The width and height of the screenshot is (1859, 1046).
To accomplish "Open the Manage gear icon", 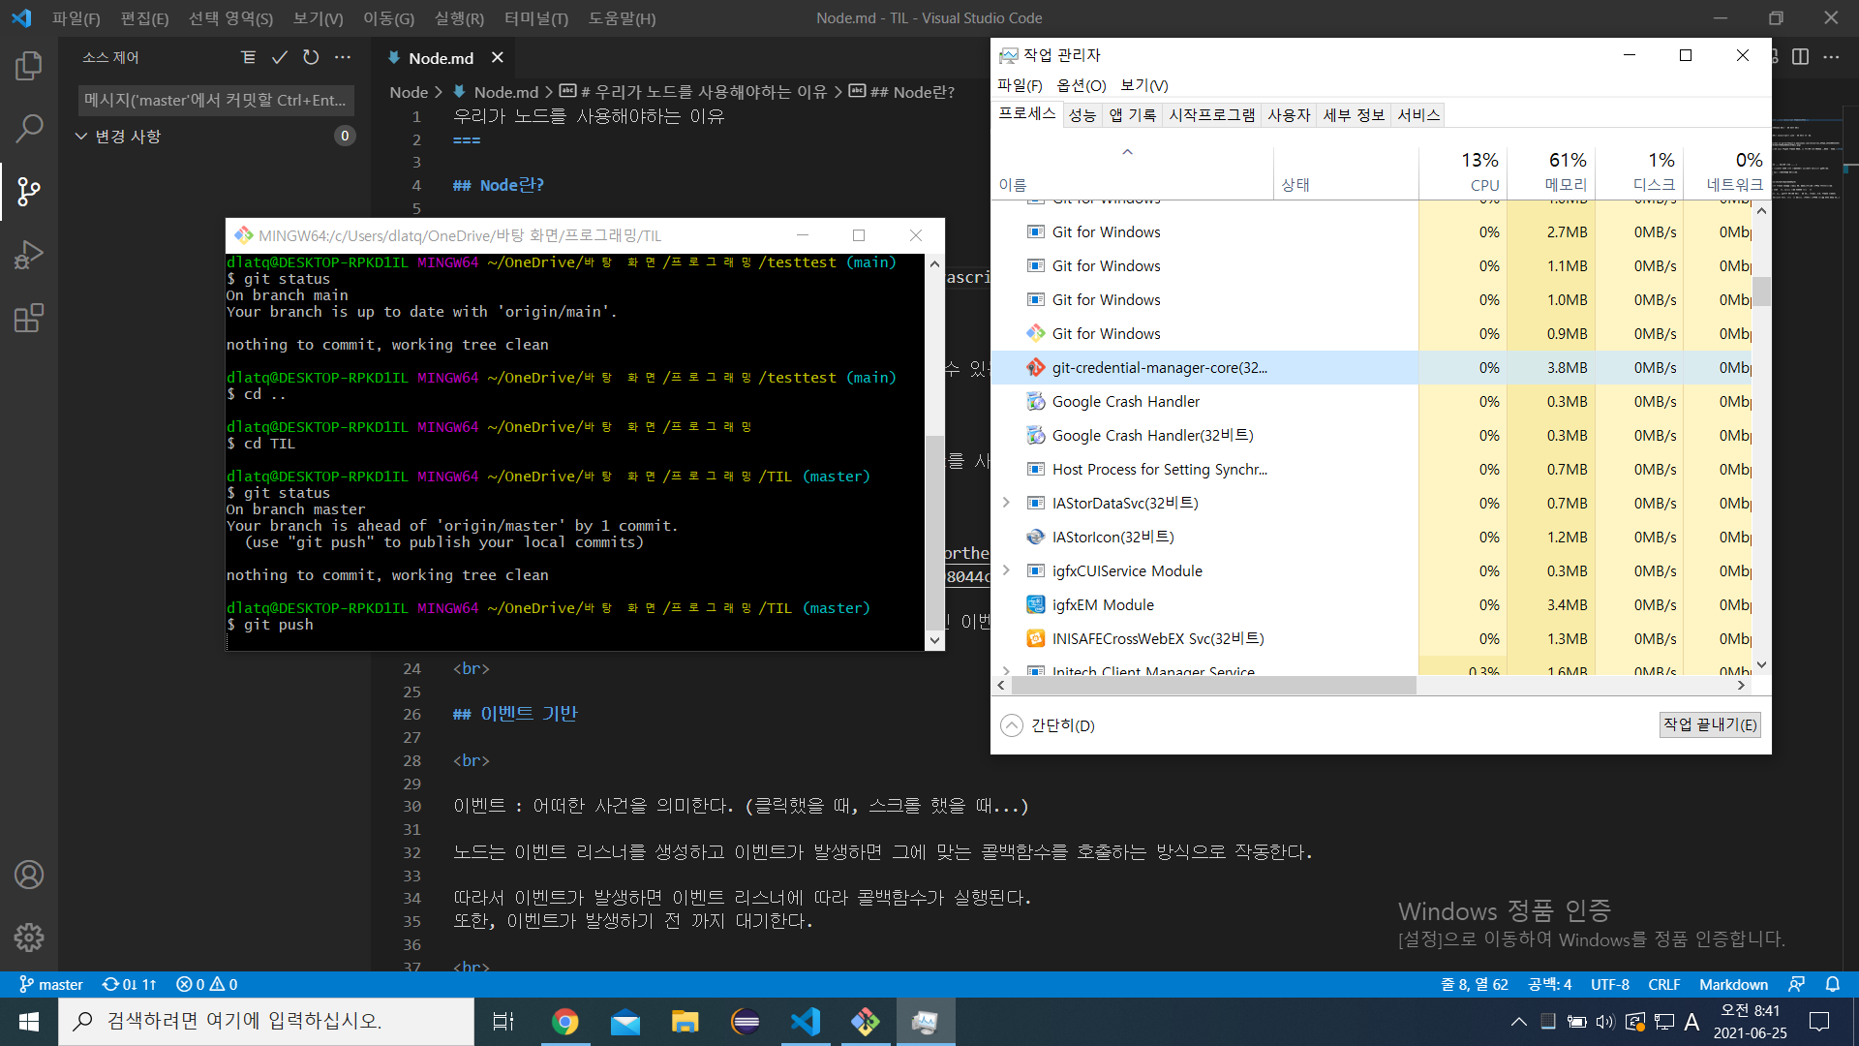I will click(29, 937).
